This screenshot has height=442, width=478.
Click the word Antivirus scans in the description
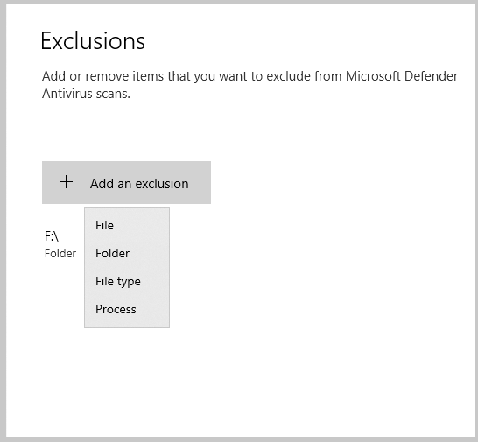[86, 94]
